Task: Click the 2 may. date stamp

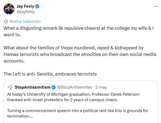Action: pyautogui.click(x=101, y=87)
